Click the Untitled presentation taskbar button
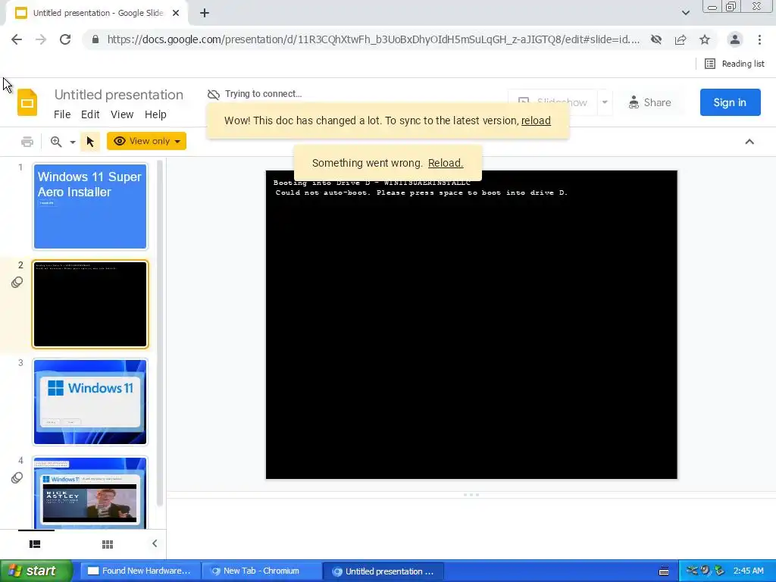 [x=383, y=571]
